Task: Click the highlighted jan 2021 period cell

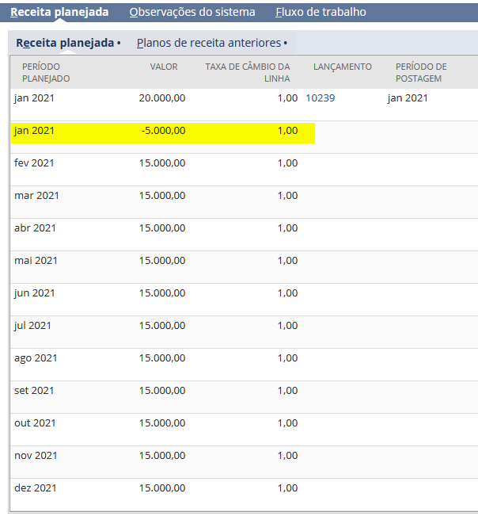Action: [34, 131]
